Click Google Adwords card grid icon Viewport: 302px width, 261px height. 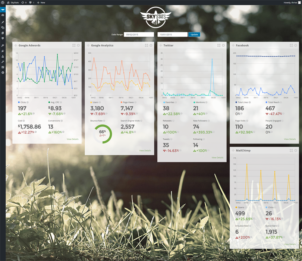[x=74, y=45]
